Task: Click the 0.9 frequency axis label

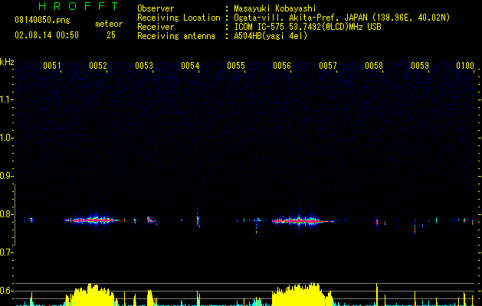Action: 6,176
